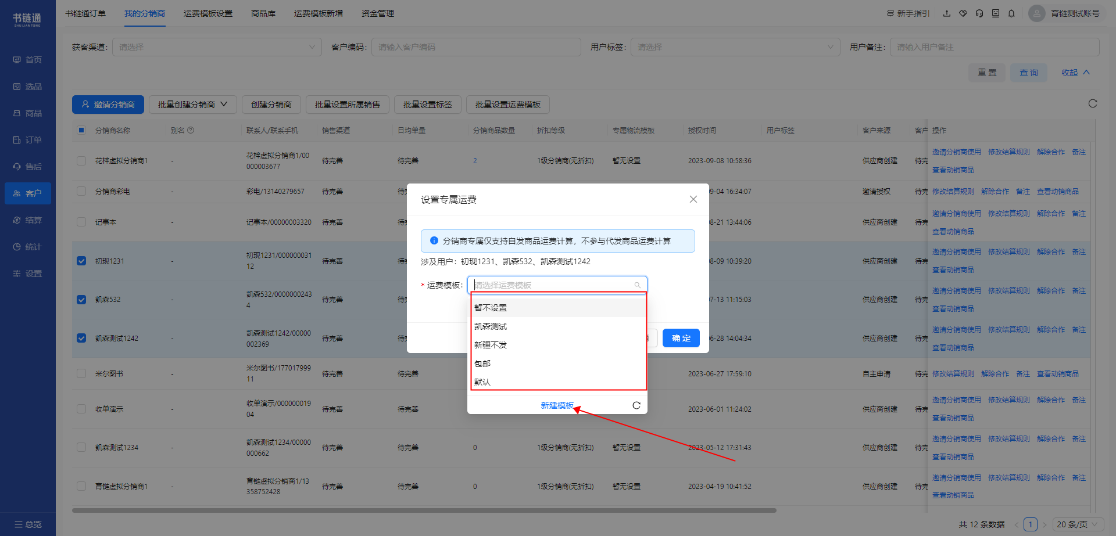Open the 新手指引 beginner guide

pyautogui.click(x=908, y=13)
